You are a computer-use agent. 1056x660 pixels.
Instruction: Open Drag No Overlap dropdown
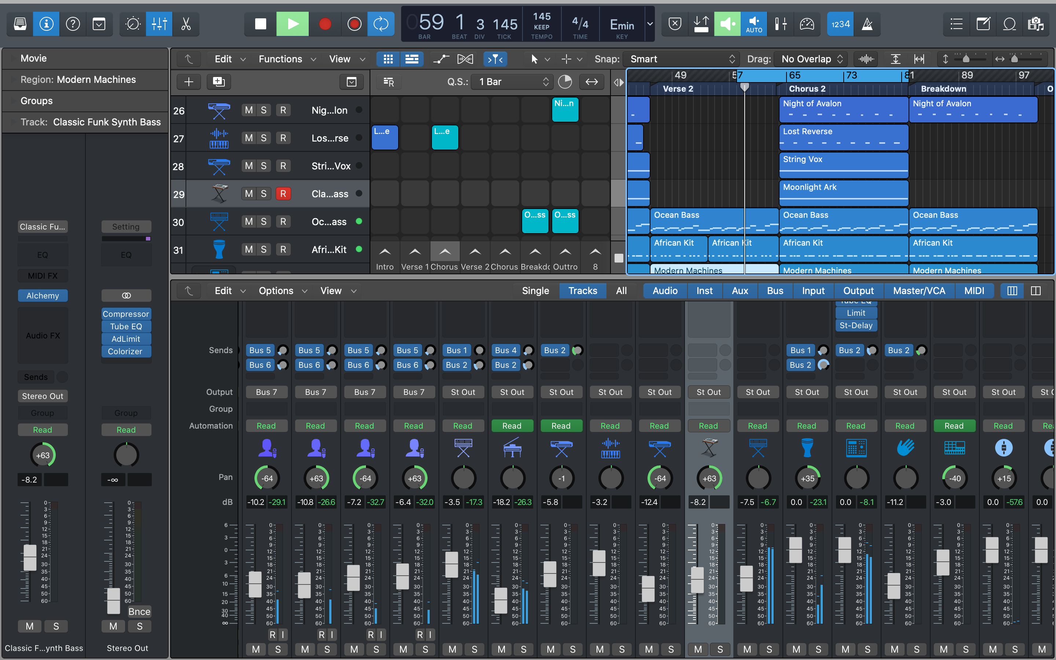(x=811, y=59)
